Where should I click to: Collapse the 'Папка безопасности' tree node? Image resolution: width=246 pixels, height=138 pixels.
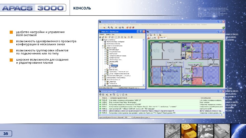(103, 80)
